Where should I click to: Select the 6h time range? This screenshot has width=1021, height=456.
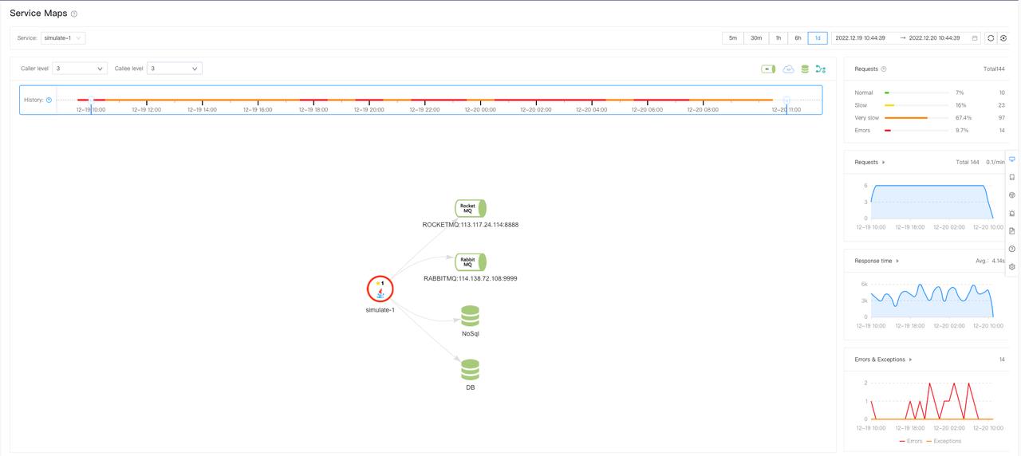pos(798,38)
